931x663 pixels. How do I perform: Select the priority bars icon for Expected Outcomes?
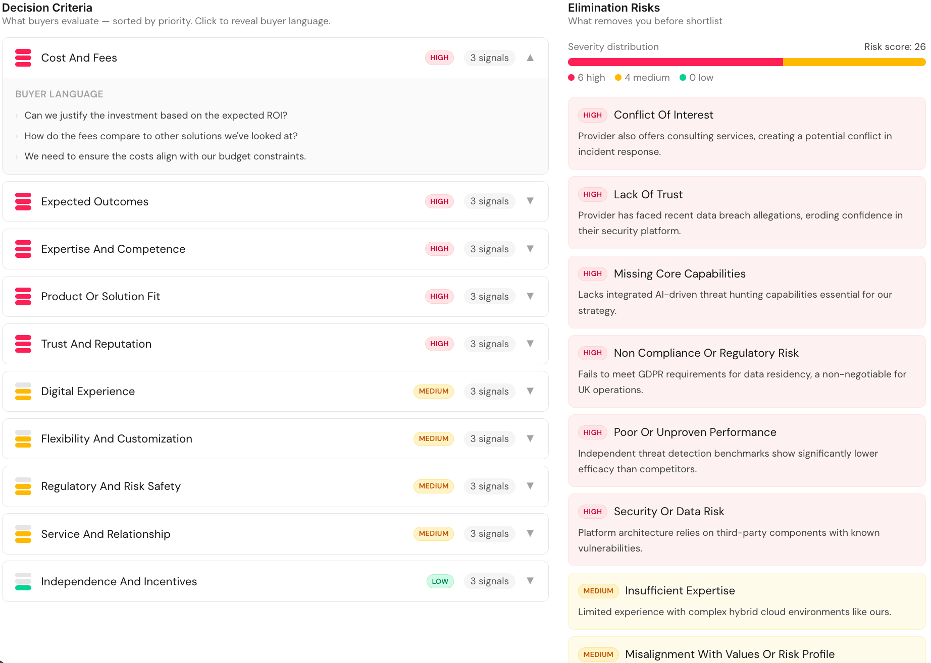pyautogui.click(x=23, y=201)
